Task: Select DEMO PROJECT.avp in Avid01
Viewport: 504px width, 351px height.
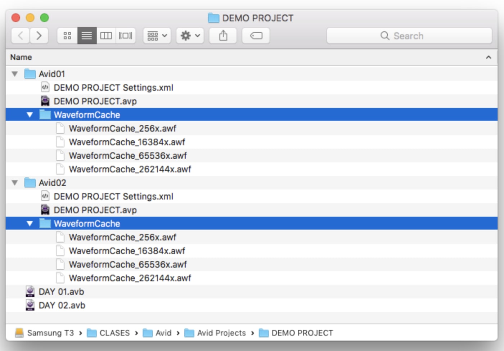Action: click(95, 101)
